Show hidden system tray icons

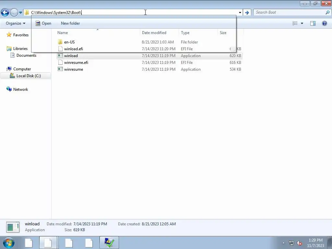(x=283, y=243)
